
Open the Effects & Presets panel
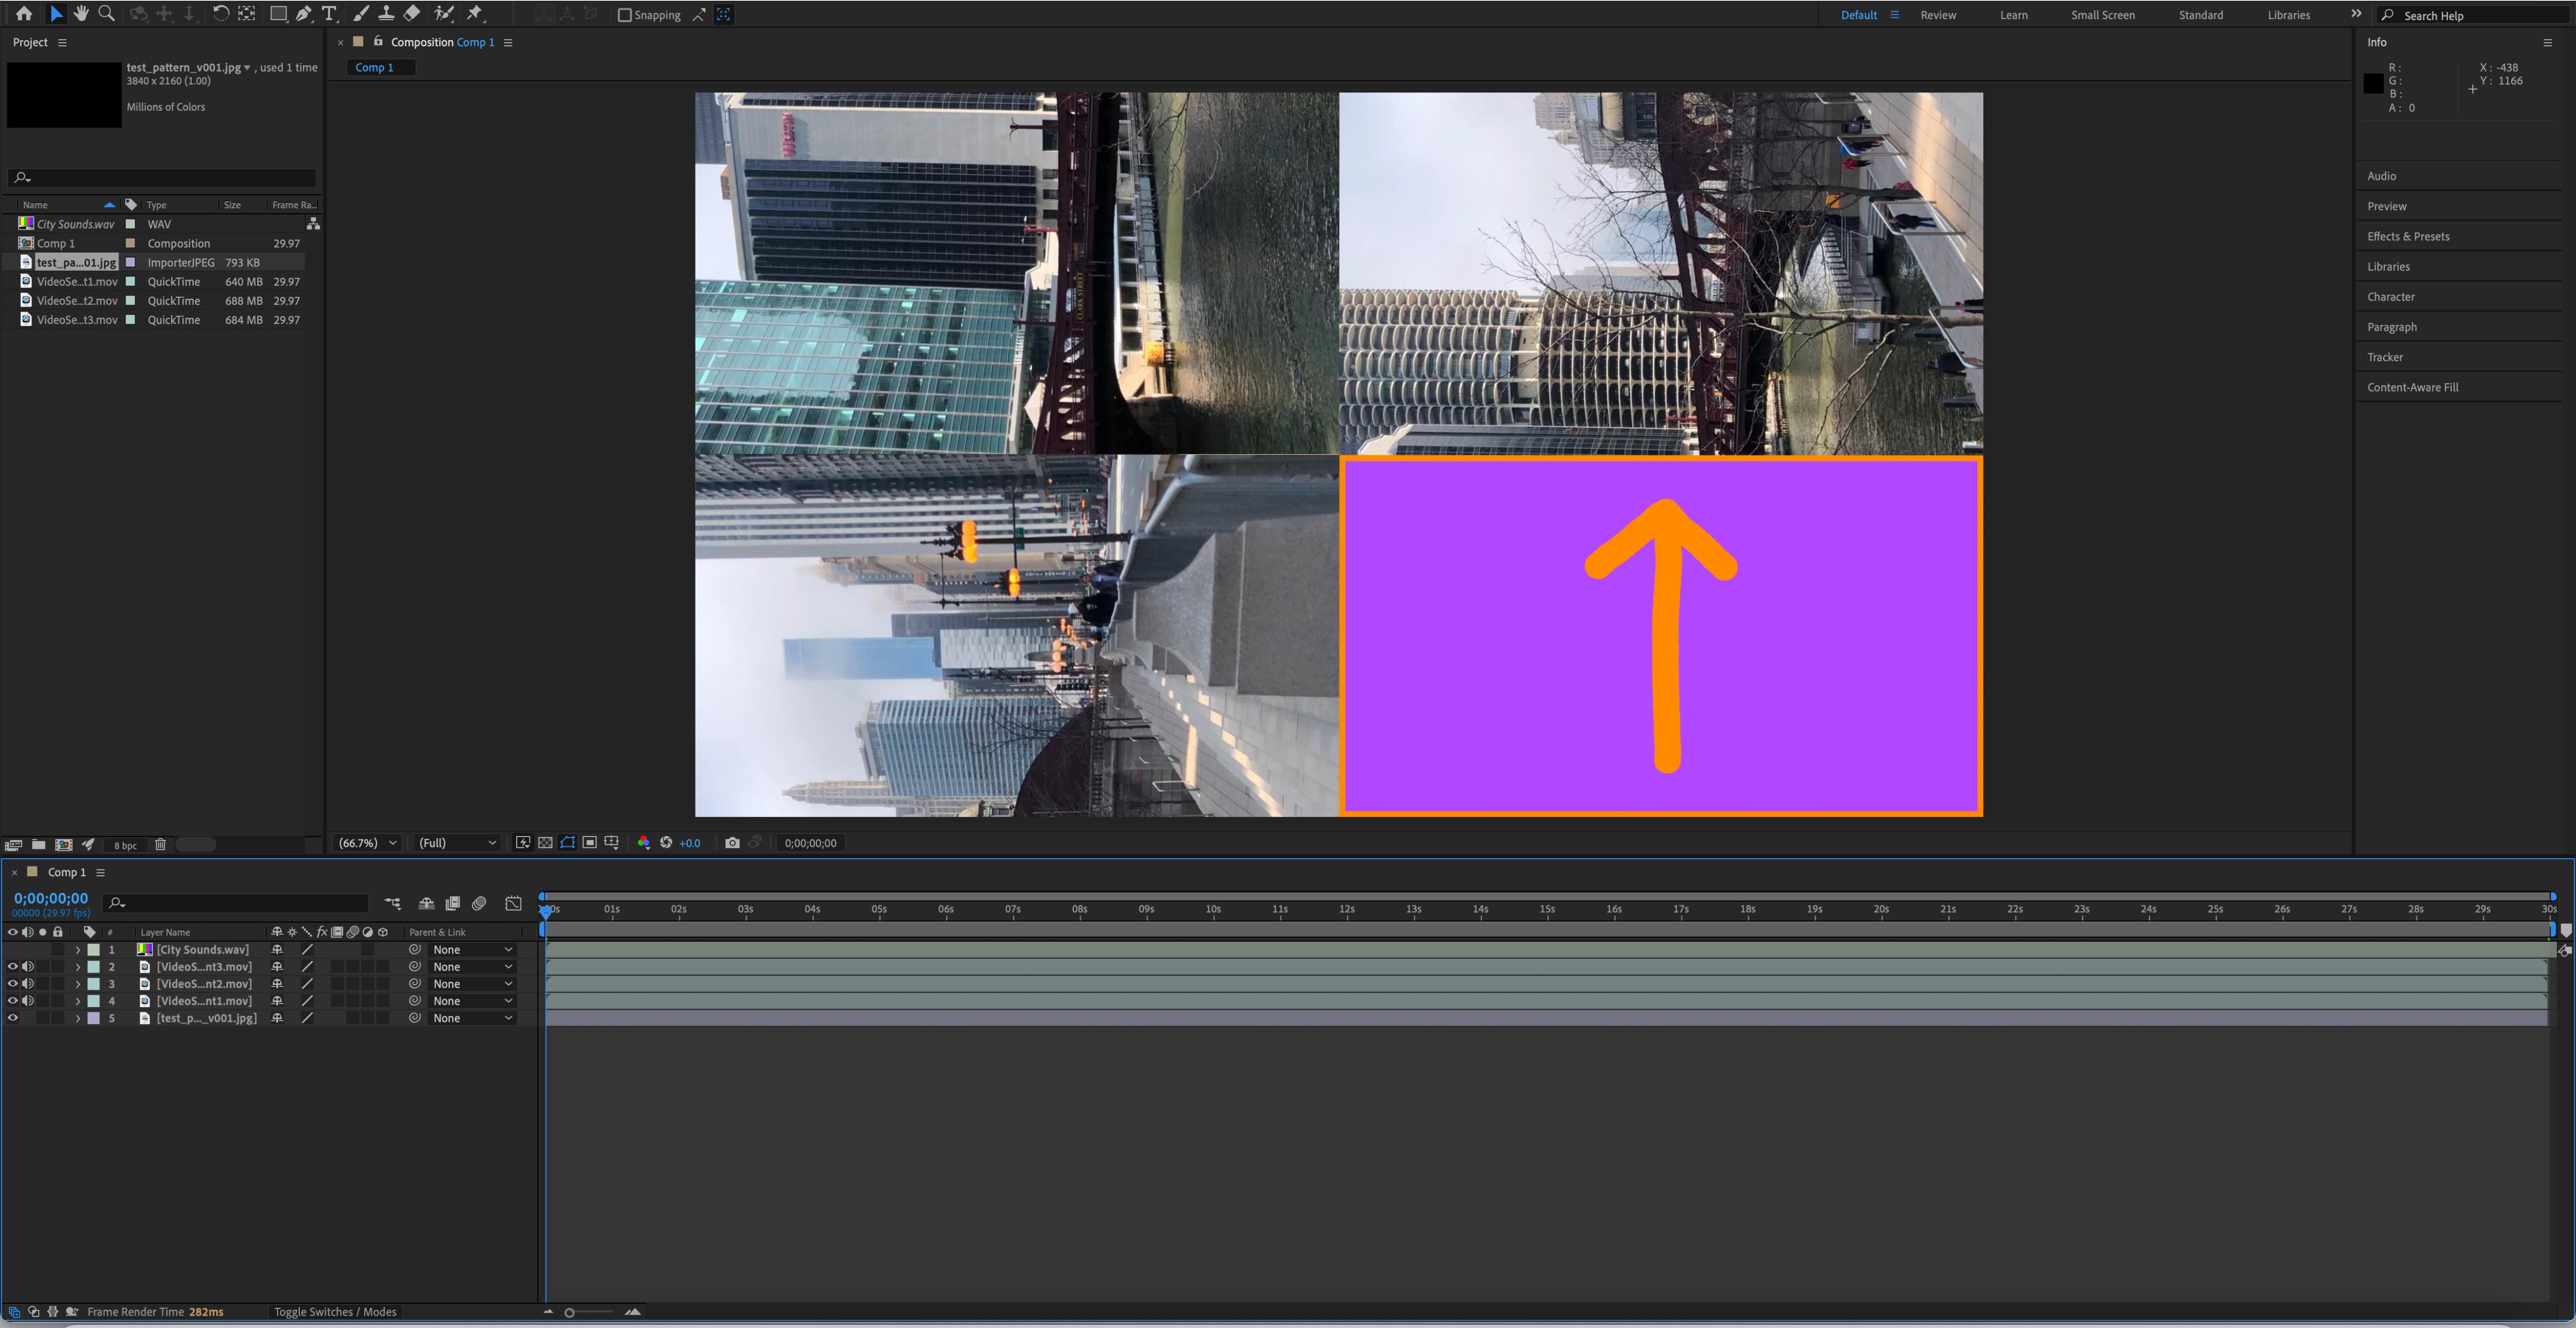click(2409, 236)
